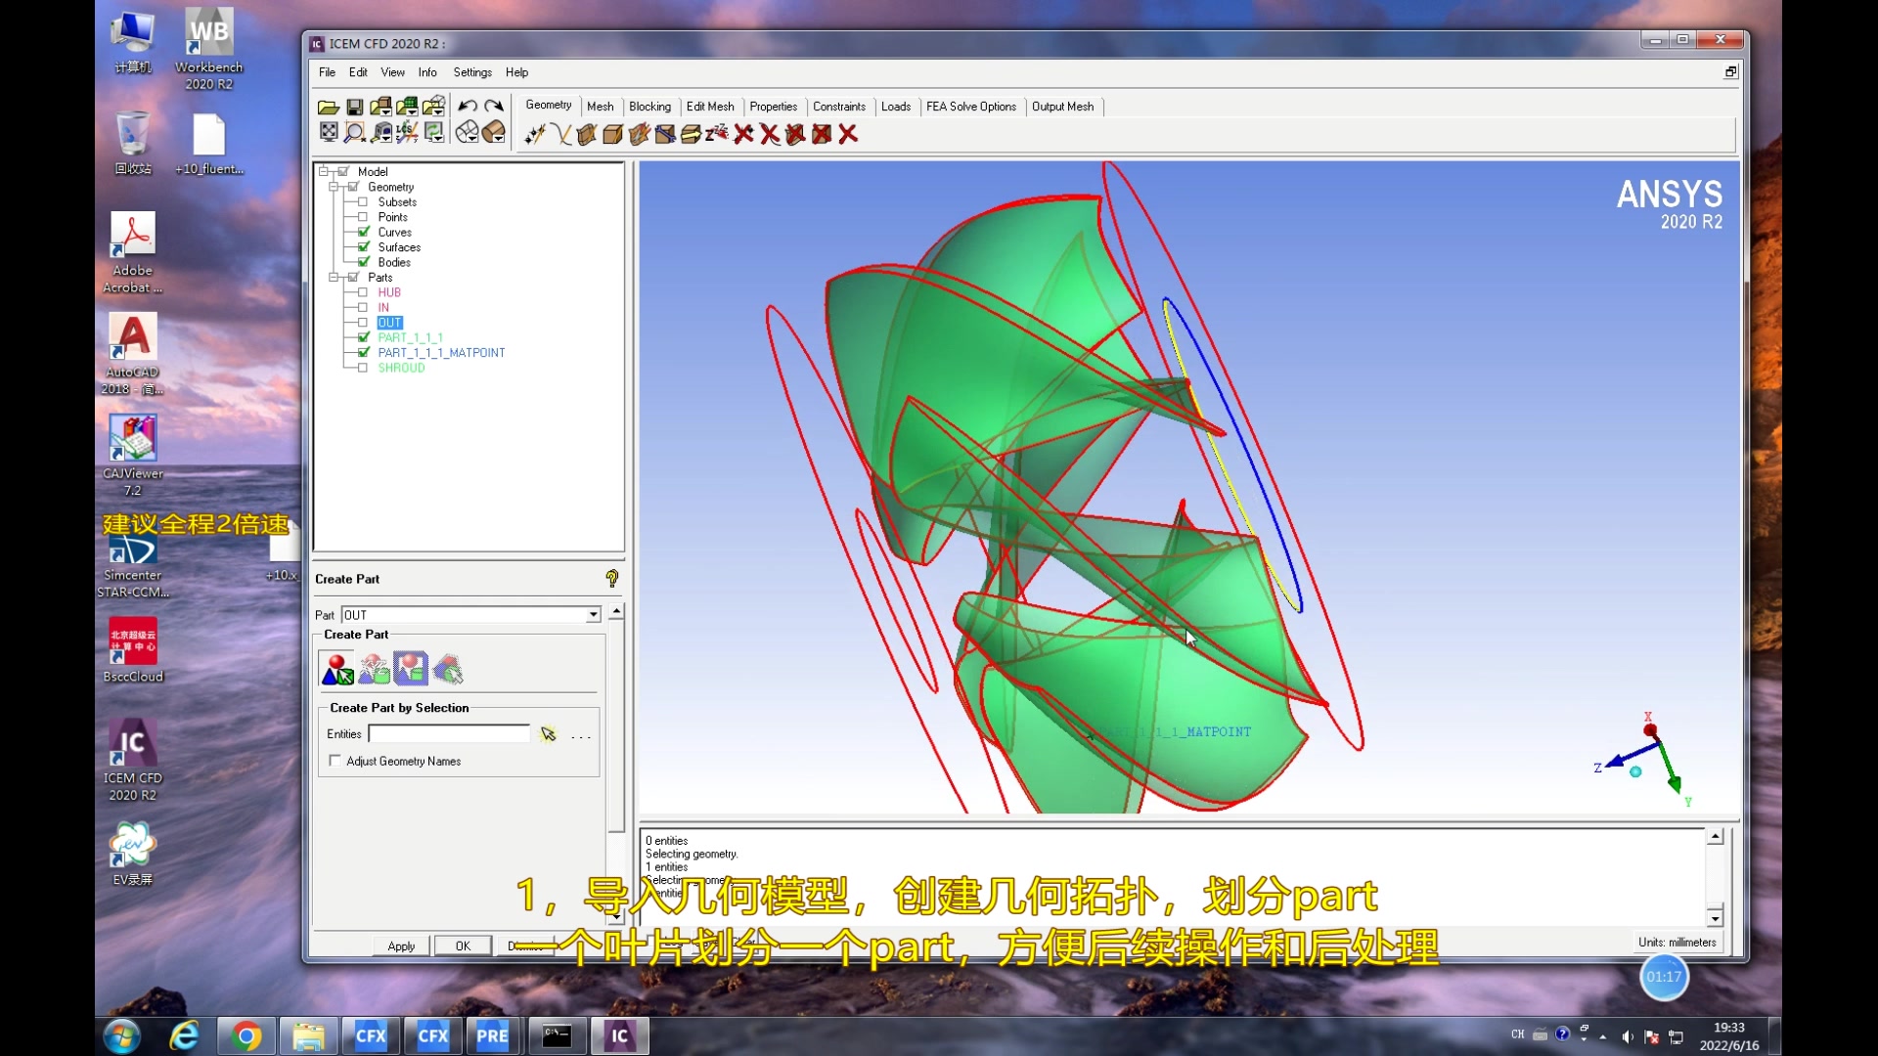1878x1056 pixels.
Task: Open the Settings menu
Action: click(x=471, y=72)
